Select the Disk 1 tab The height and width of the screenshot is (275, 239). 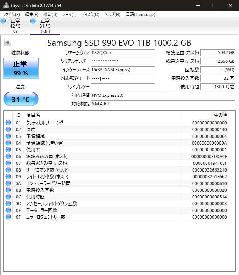click(x=45, y=26)
